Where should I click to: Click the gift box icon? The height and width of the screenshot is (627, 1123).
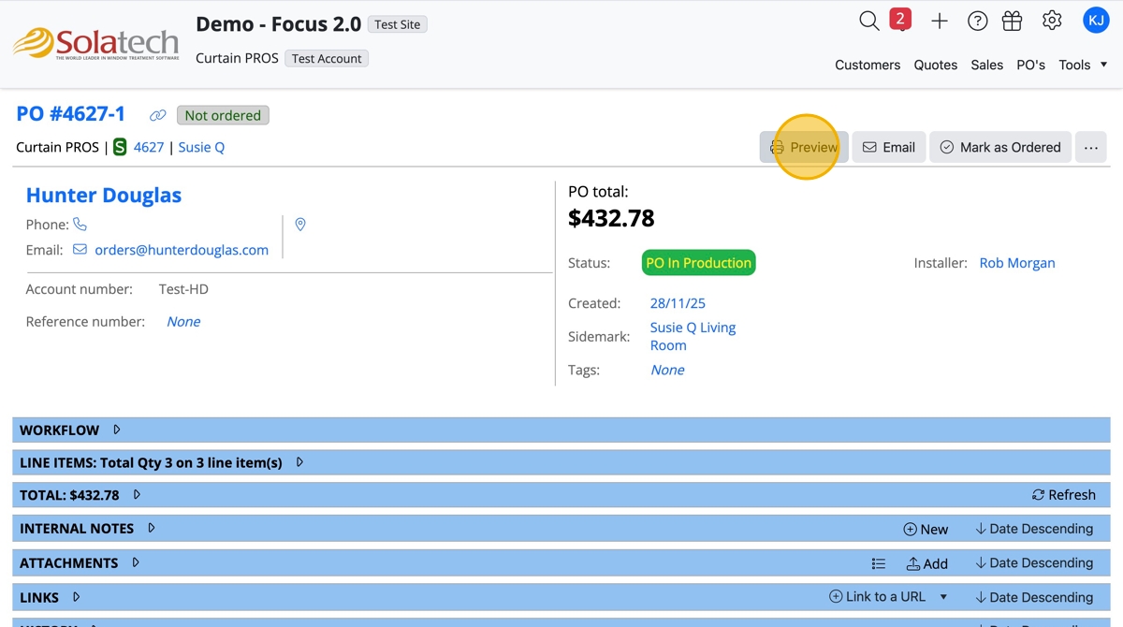pos(1012,21)
